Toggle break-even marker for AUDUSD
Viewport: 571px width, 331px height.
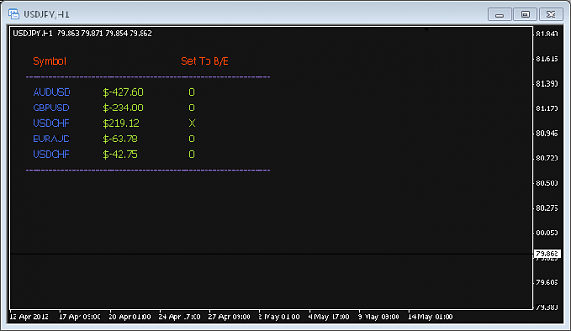pos(192,92)
